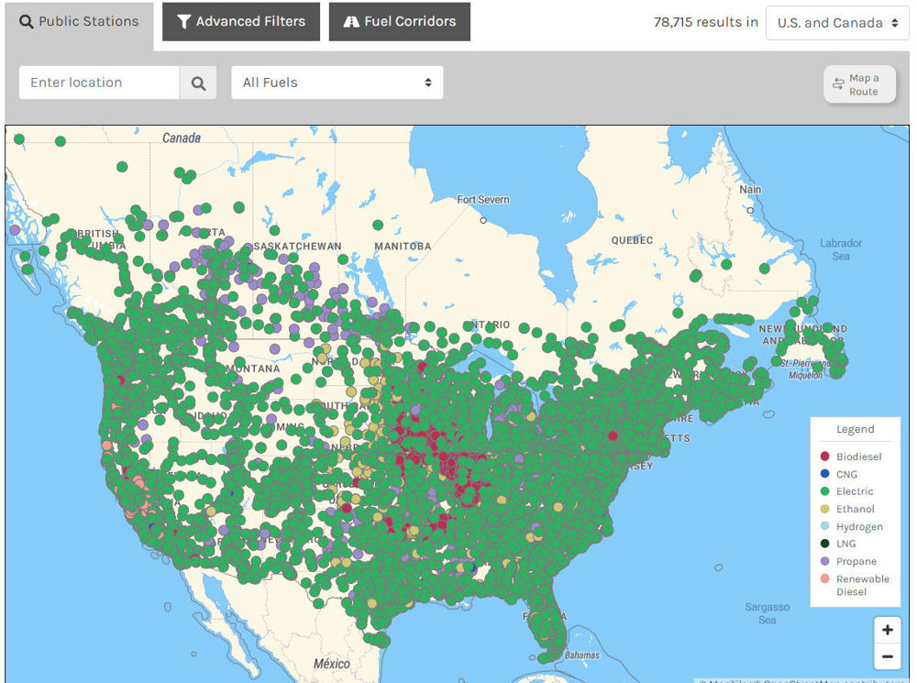Click the red Biodiesel dot in the legend
The width and height of the screenshot is (917, 683).
click(825, 456)
